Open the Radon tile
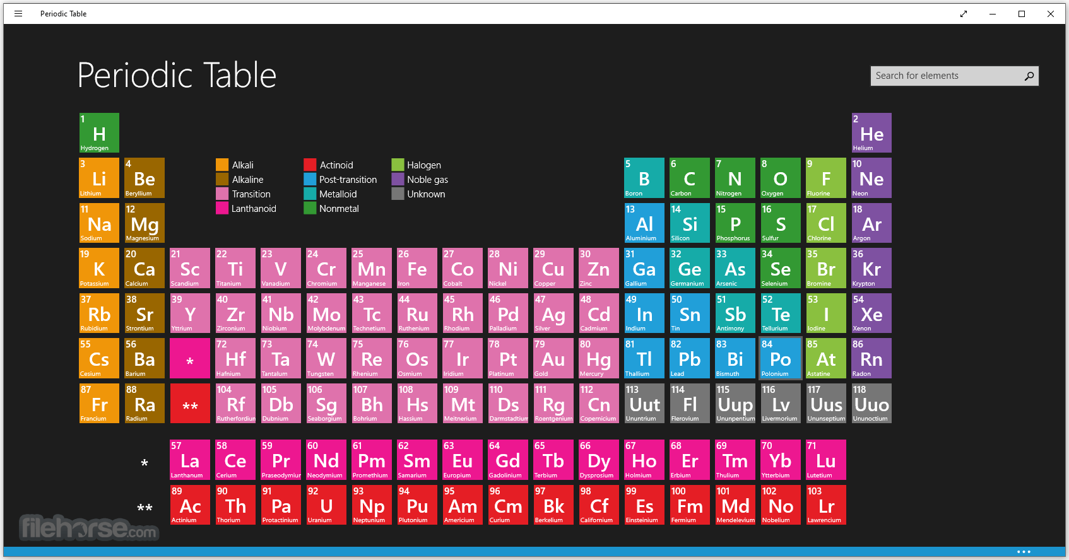Screen dimensions: 1069x560 click(871, 358)
